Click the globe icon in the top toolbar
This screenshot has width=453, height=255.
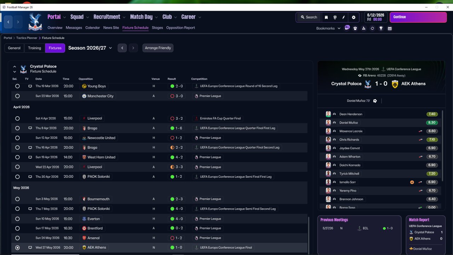click(335, 17)
